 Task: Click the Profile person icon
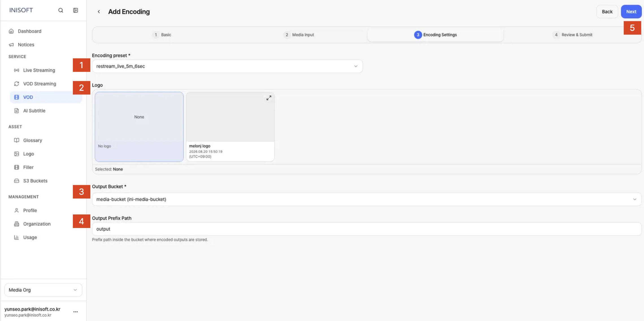click(17, 210)
